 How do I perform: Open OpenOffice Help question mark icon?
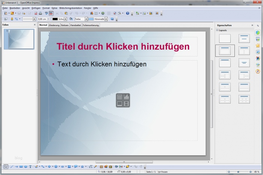tap(128, 13)
